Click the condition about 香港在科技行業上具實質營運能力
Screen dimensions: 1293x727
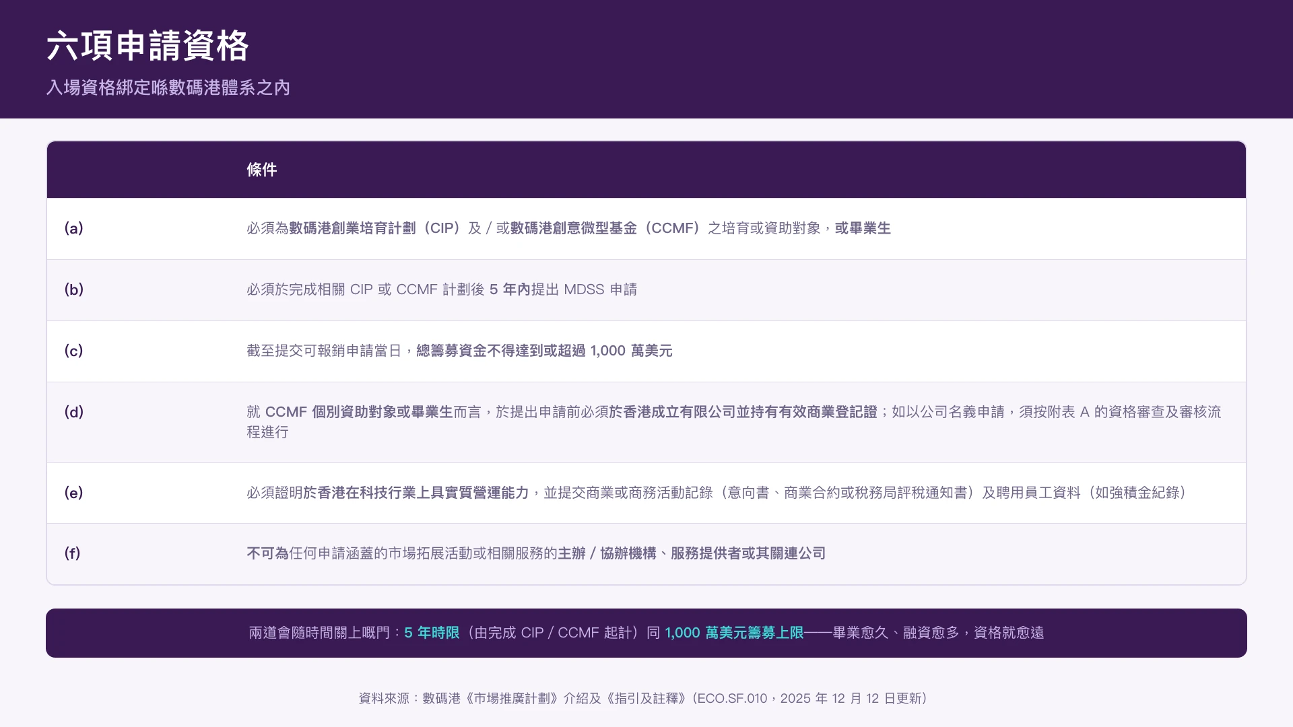[717, 493]
